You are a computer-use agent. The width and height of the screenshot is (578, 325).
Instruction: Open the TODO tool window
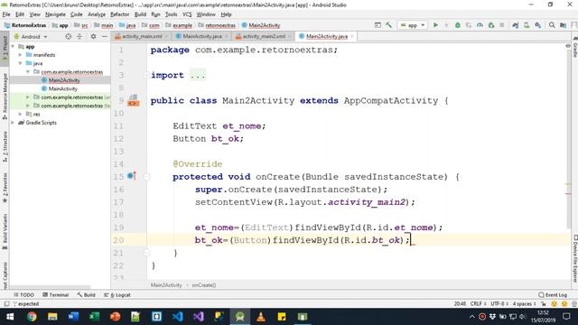pos(23,295)
